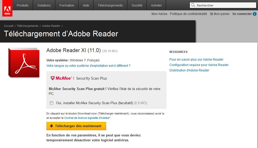Open Distribution d'Adobe Reader link
The image size is (258, 148).
tap(189, 70)
